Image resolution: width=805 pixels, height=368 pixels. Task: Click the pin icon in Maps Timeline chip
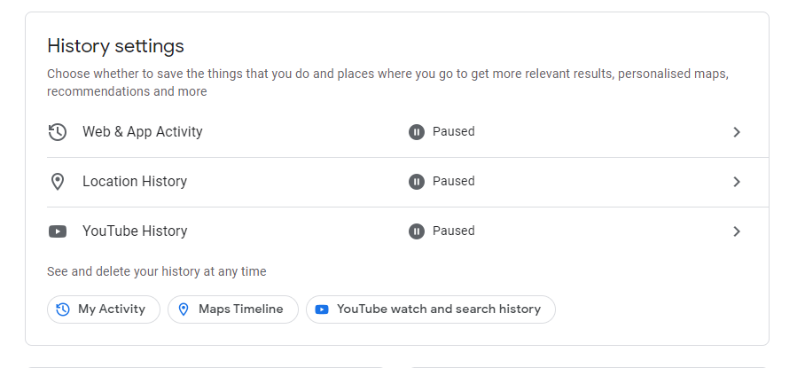(x=184, y=309)
